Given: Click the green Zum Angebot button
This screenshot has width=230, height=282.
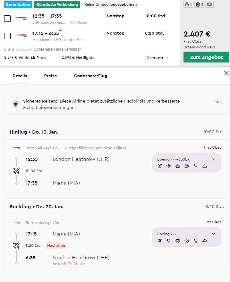Looking at the screenshot, I should (206, 57).
